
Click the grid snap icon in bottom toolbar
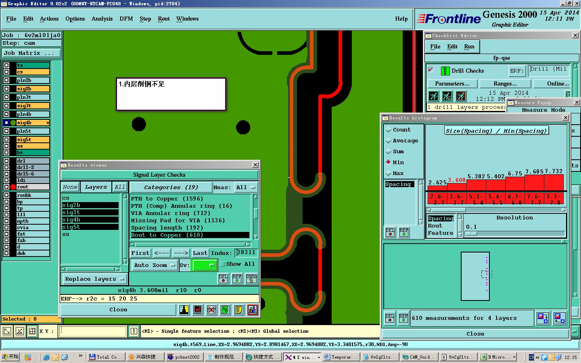click(32, 332)
